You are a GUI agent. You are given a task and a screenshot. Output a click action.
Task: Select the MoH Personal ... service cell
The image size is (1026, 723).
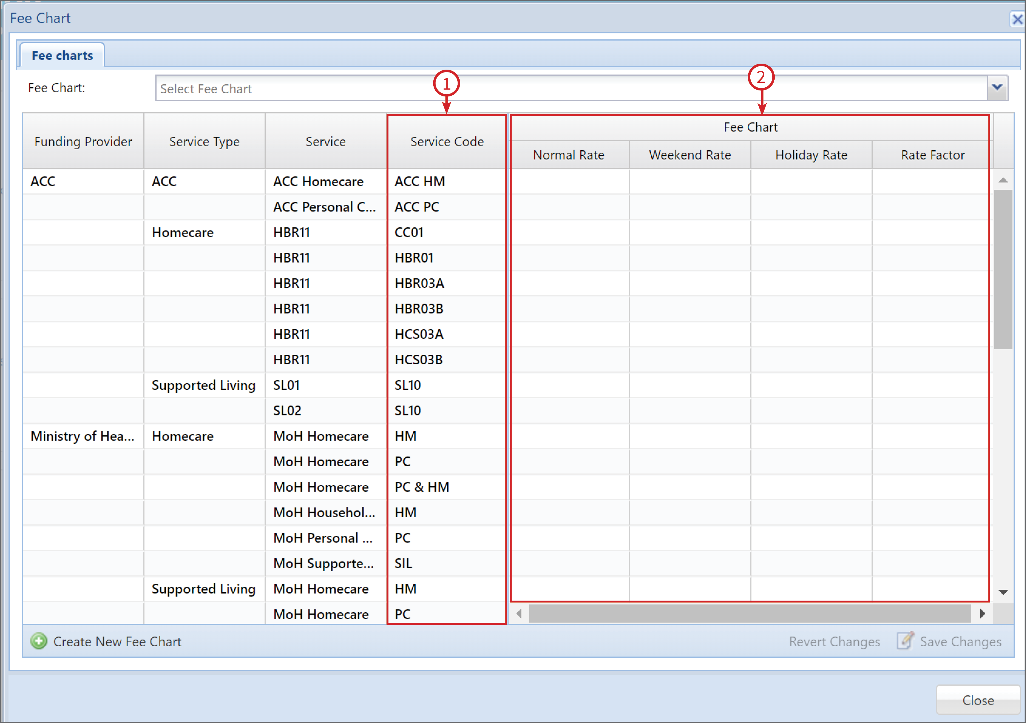click(x=325, y=538)
